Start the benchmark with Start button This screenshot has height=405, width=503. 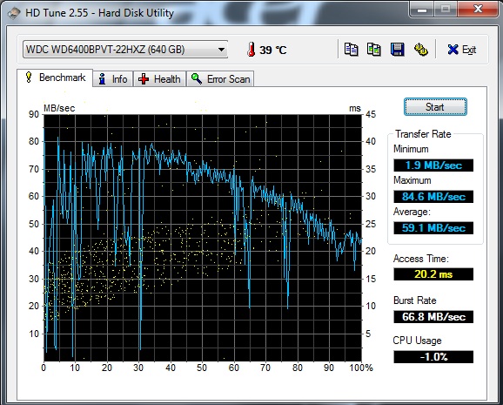pyautogui.click(x=435, y=107)
